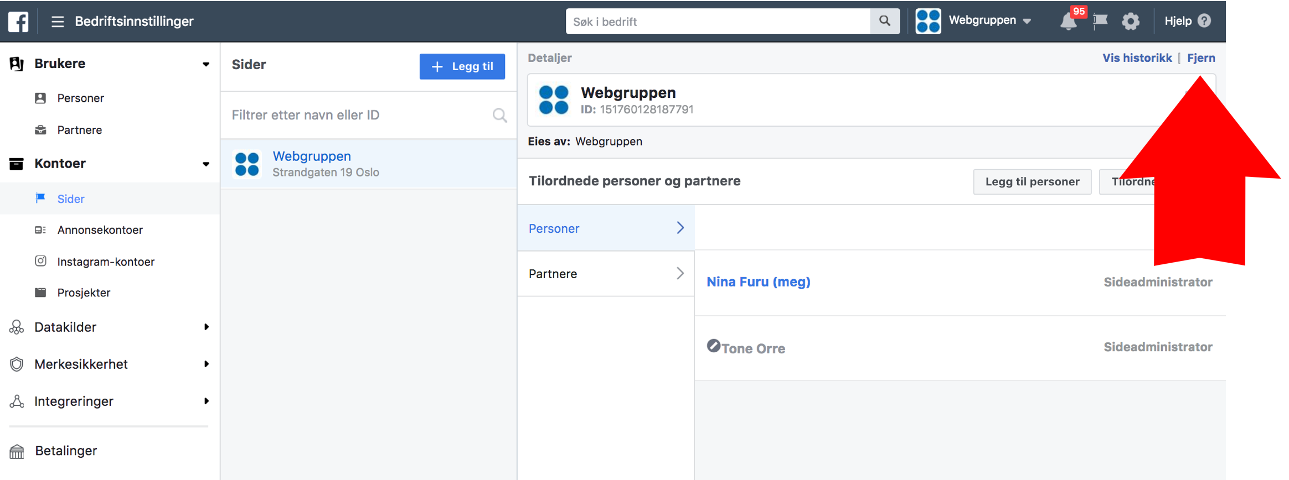Open the Vis historikk link
The image size is (1289, 480).
1137,58
